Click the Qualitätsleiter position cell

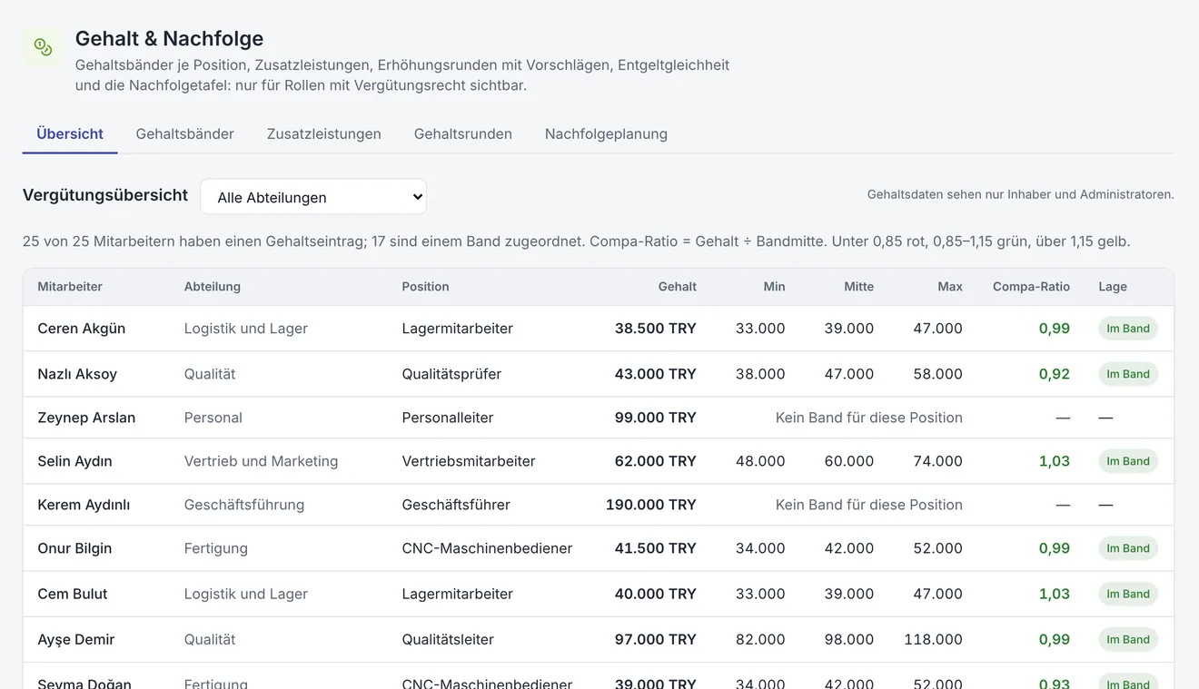coord(448,639)
